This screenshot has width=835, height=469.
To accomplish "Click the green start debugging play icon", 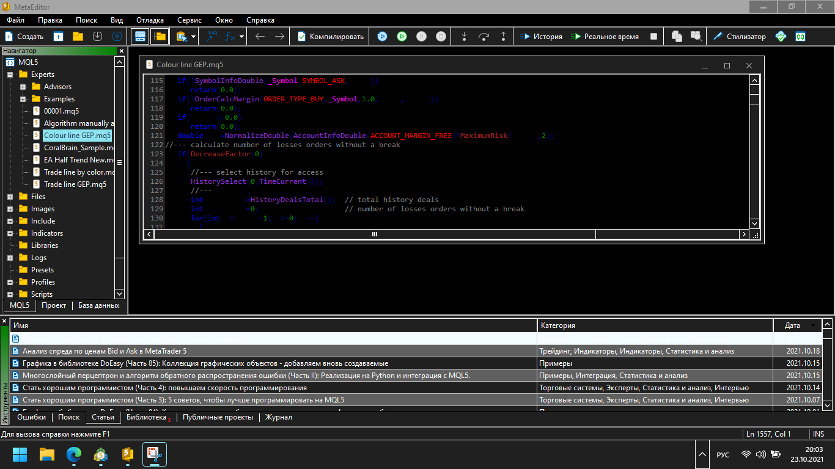I will [402, 37].
